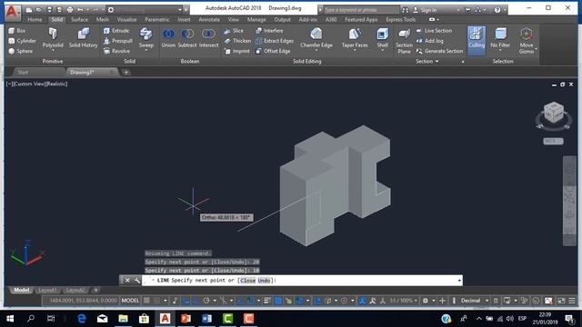Click the Undo option in command line

point(264,281)
